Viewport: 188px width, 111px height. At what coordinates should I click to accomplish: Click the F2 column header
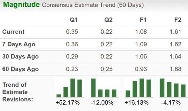178,20
